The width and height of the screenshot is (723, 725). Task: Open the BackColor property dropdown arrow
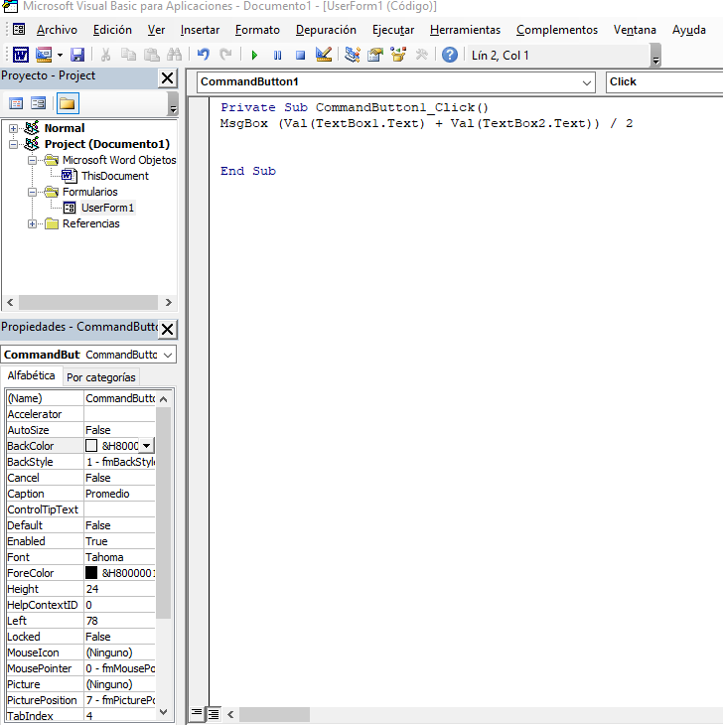[x=147, y=446]
